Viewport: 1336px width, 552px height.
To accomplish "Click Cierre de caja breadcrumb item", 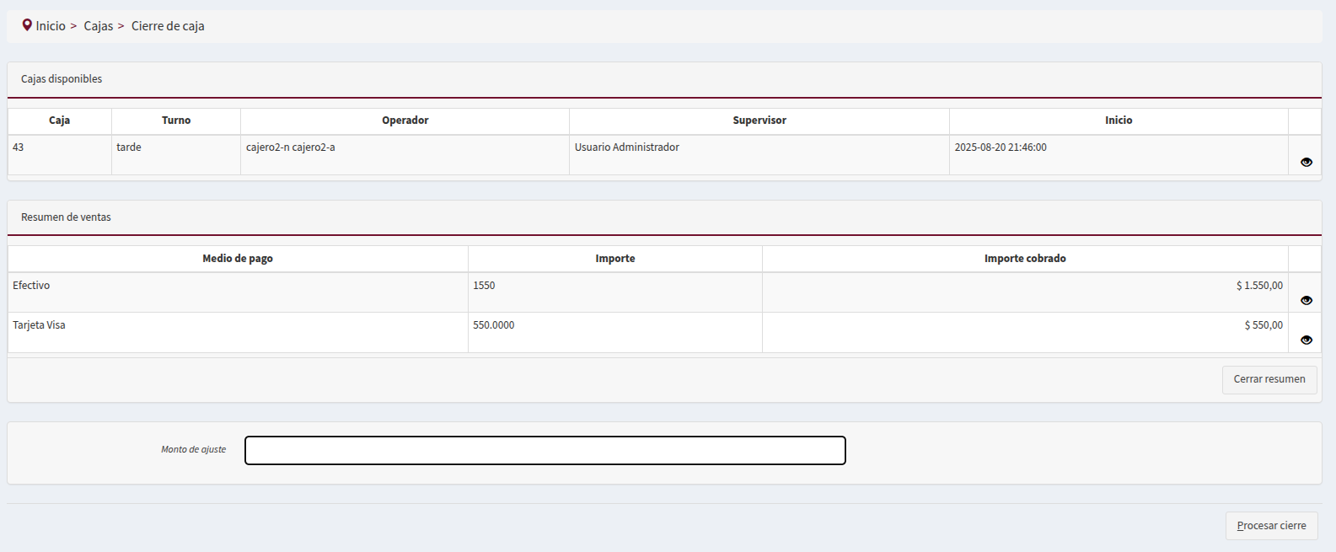I will [168, 26].
